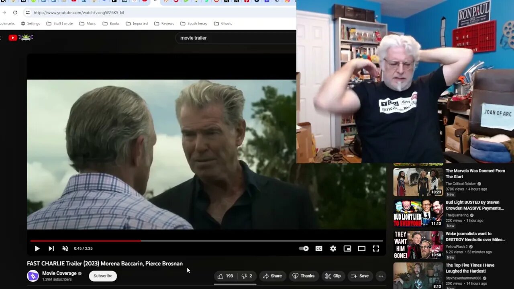Image resolution: width=514 pixels, height=289 pixels.
Task: Click the 0:45 / 2:25 time display
Action: tap(83, 248)
